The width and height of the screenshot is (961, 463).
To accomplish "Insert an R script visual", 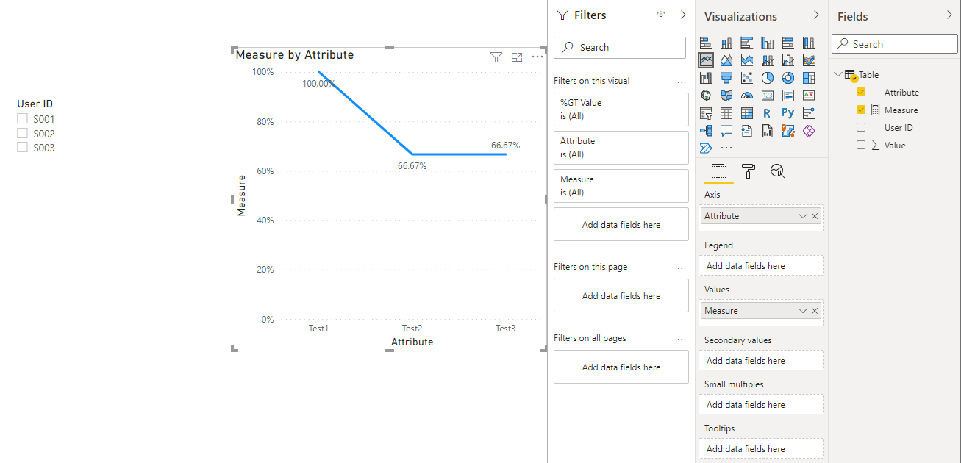I will click(x=768, y=113).
